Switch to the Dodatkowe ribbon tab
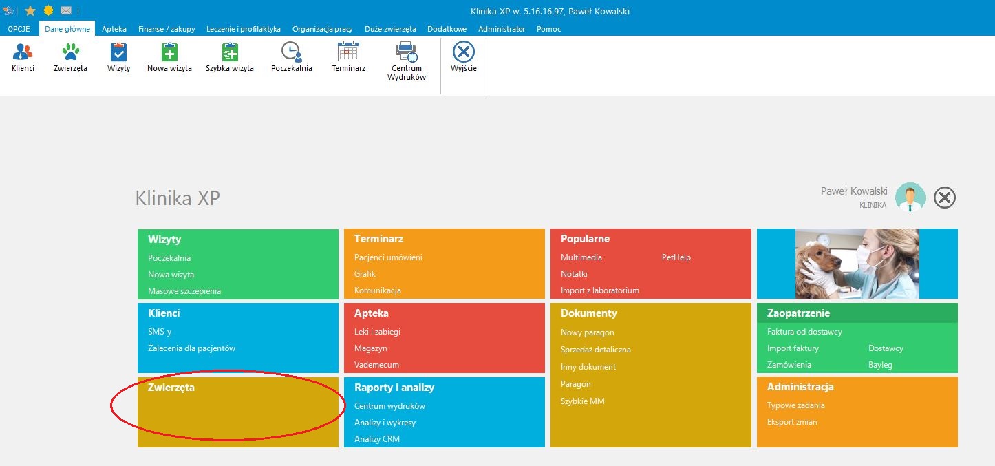The height and width of the screenshot is (466, 995). [x=447, y=29]
